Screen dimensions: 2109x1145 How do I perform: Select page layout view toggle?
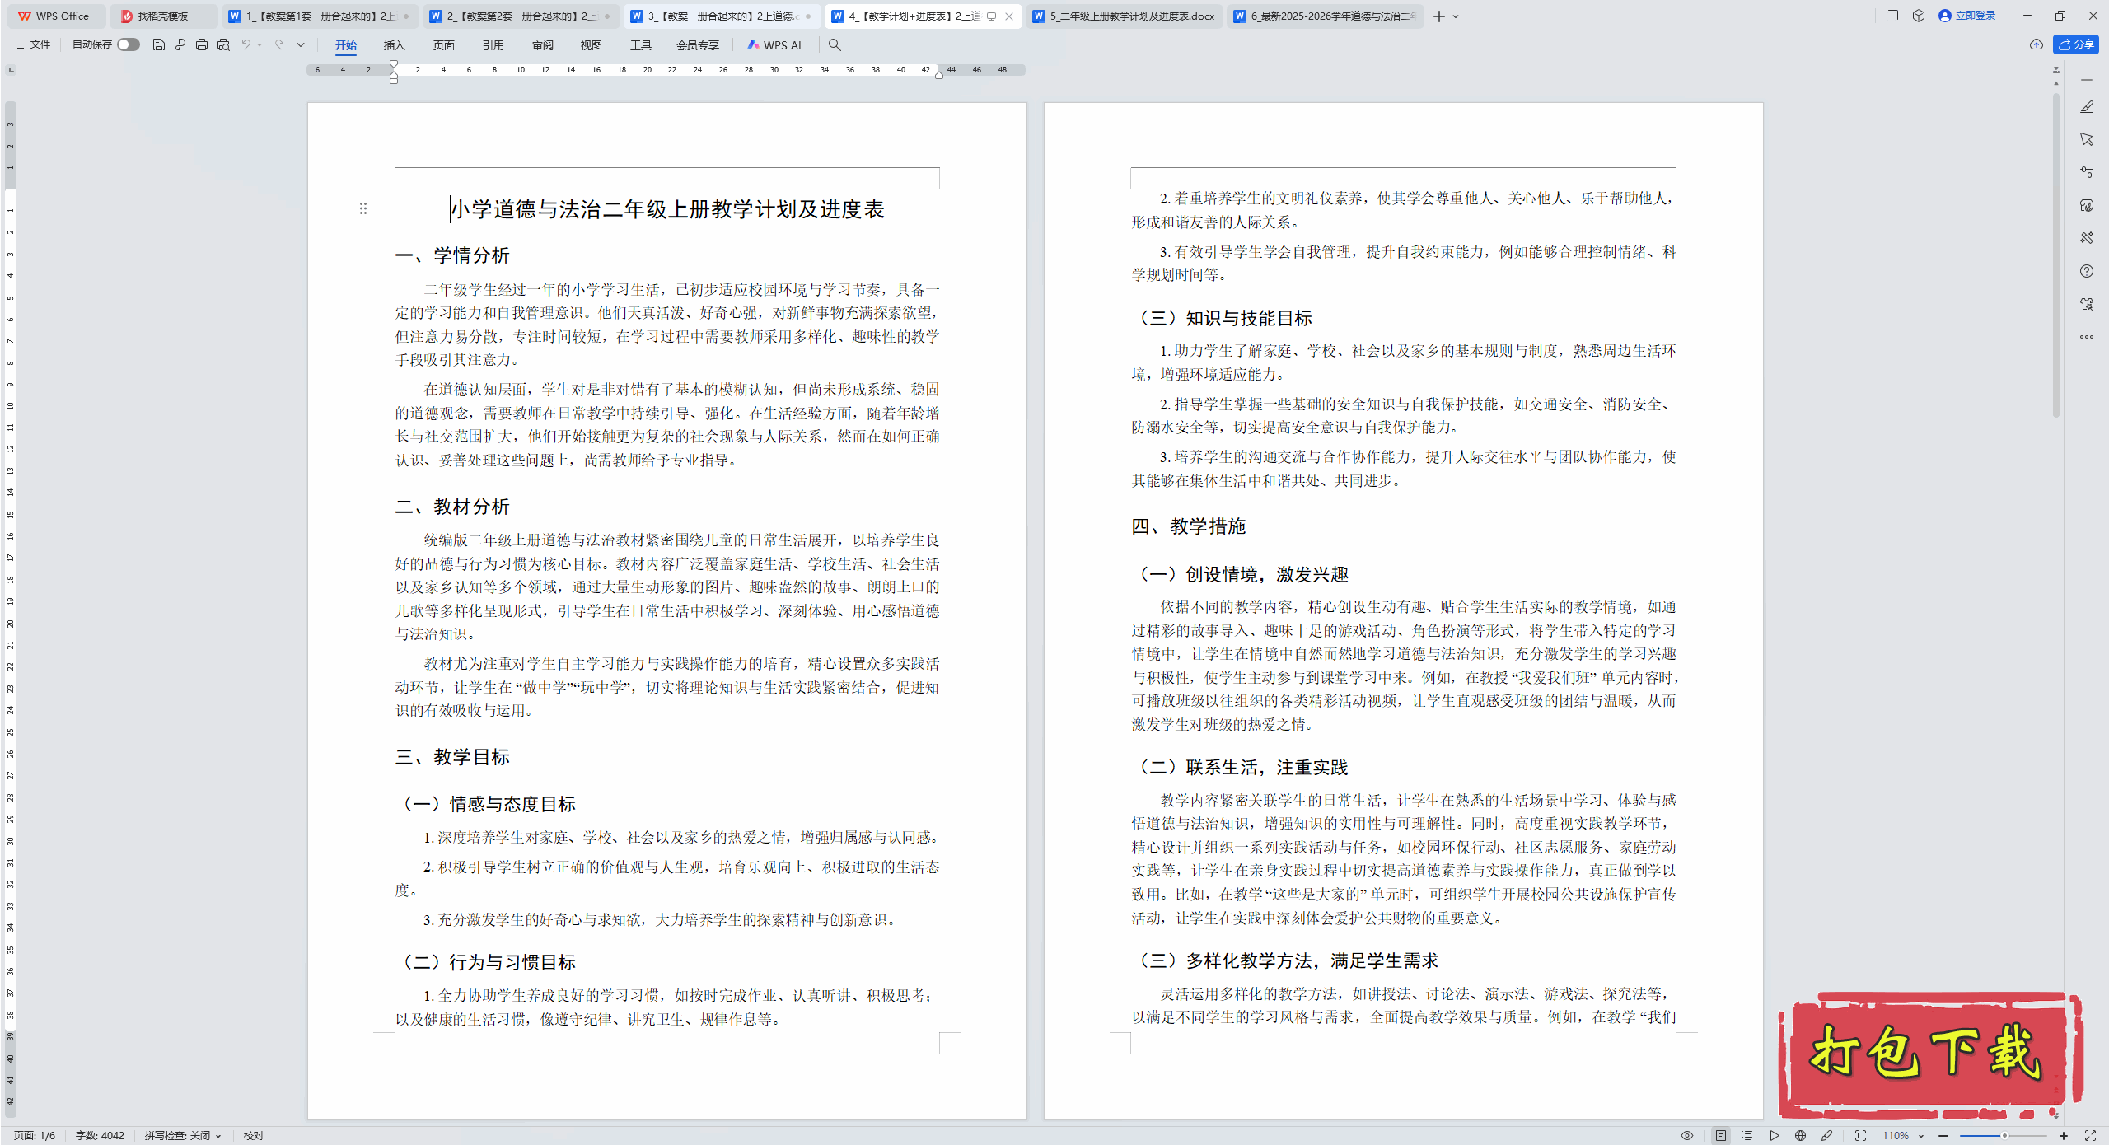tap(1721, 1135)
